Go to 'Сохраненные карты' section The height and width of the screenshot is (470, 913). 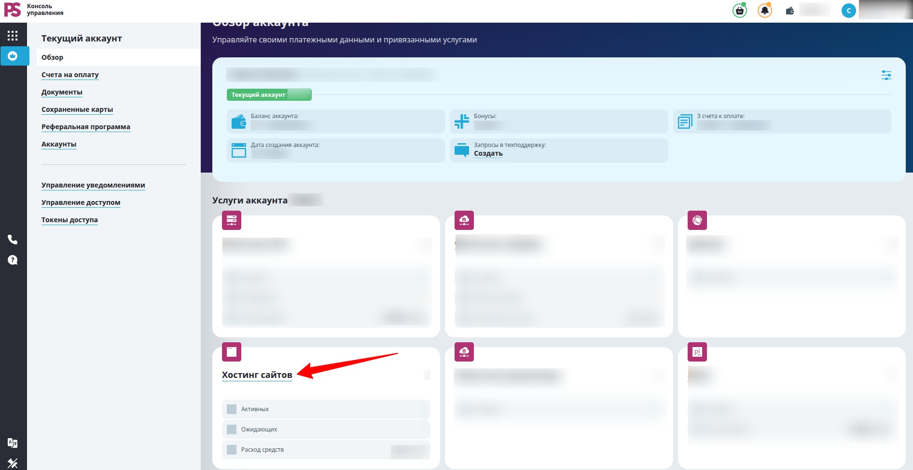point(77,109)
